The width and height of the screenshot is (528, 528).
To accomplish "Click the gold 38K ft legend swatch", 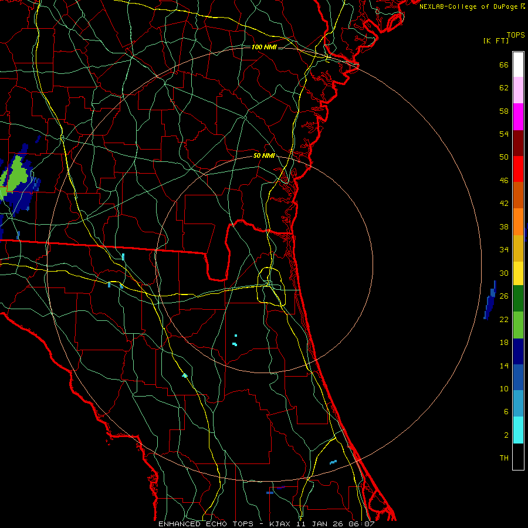I will [518, 248].
